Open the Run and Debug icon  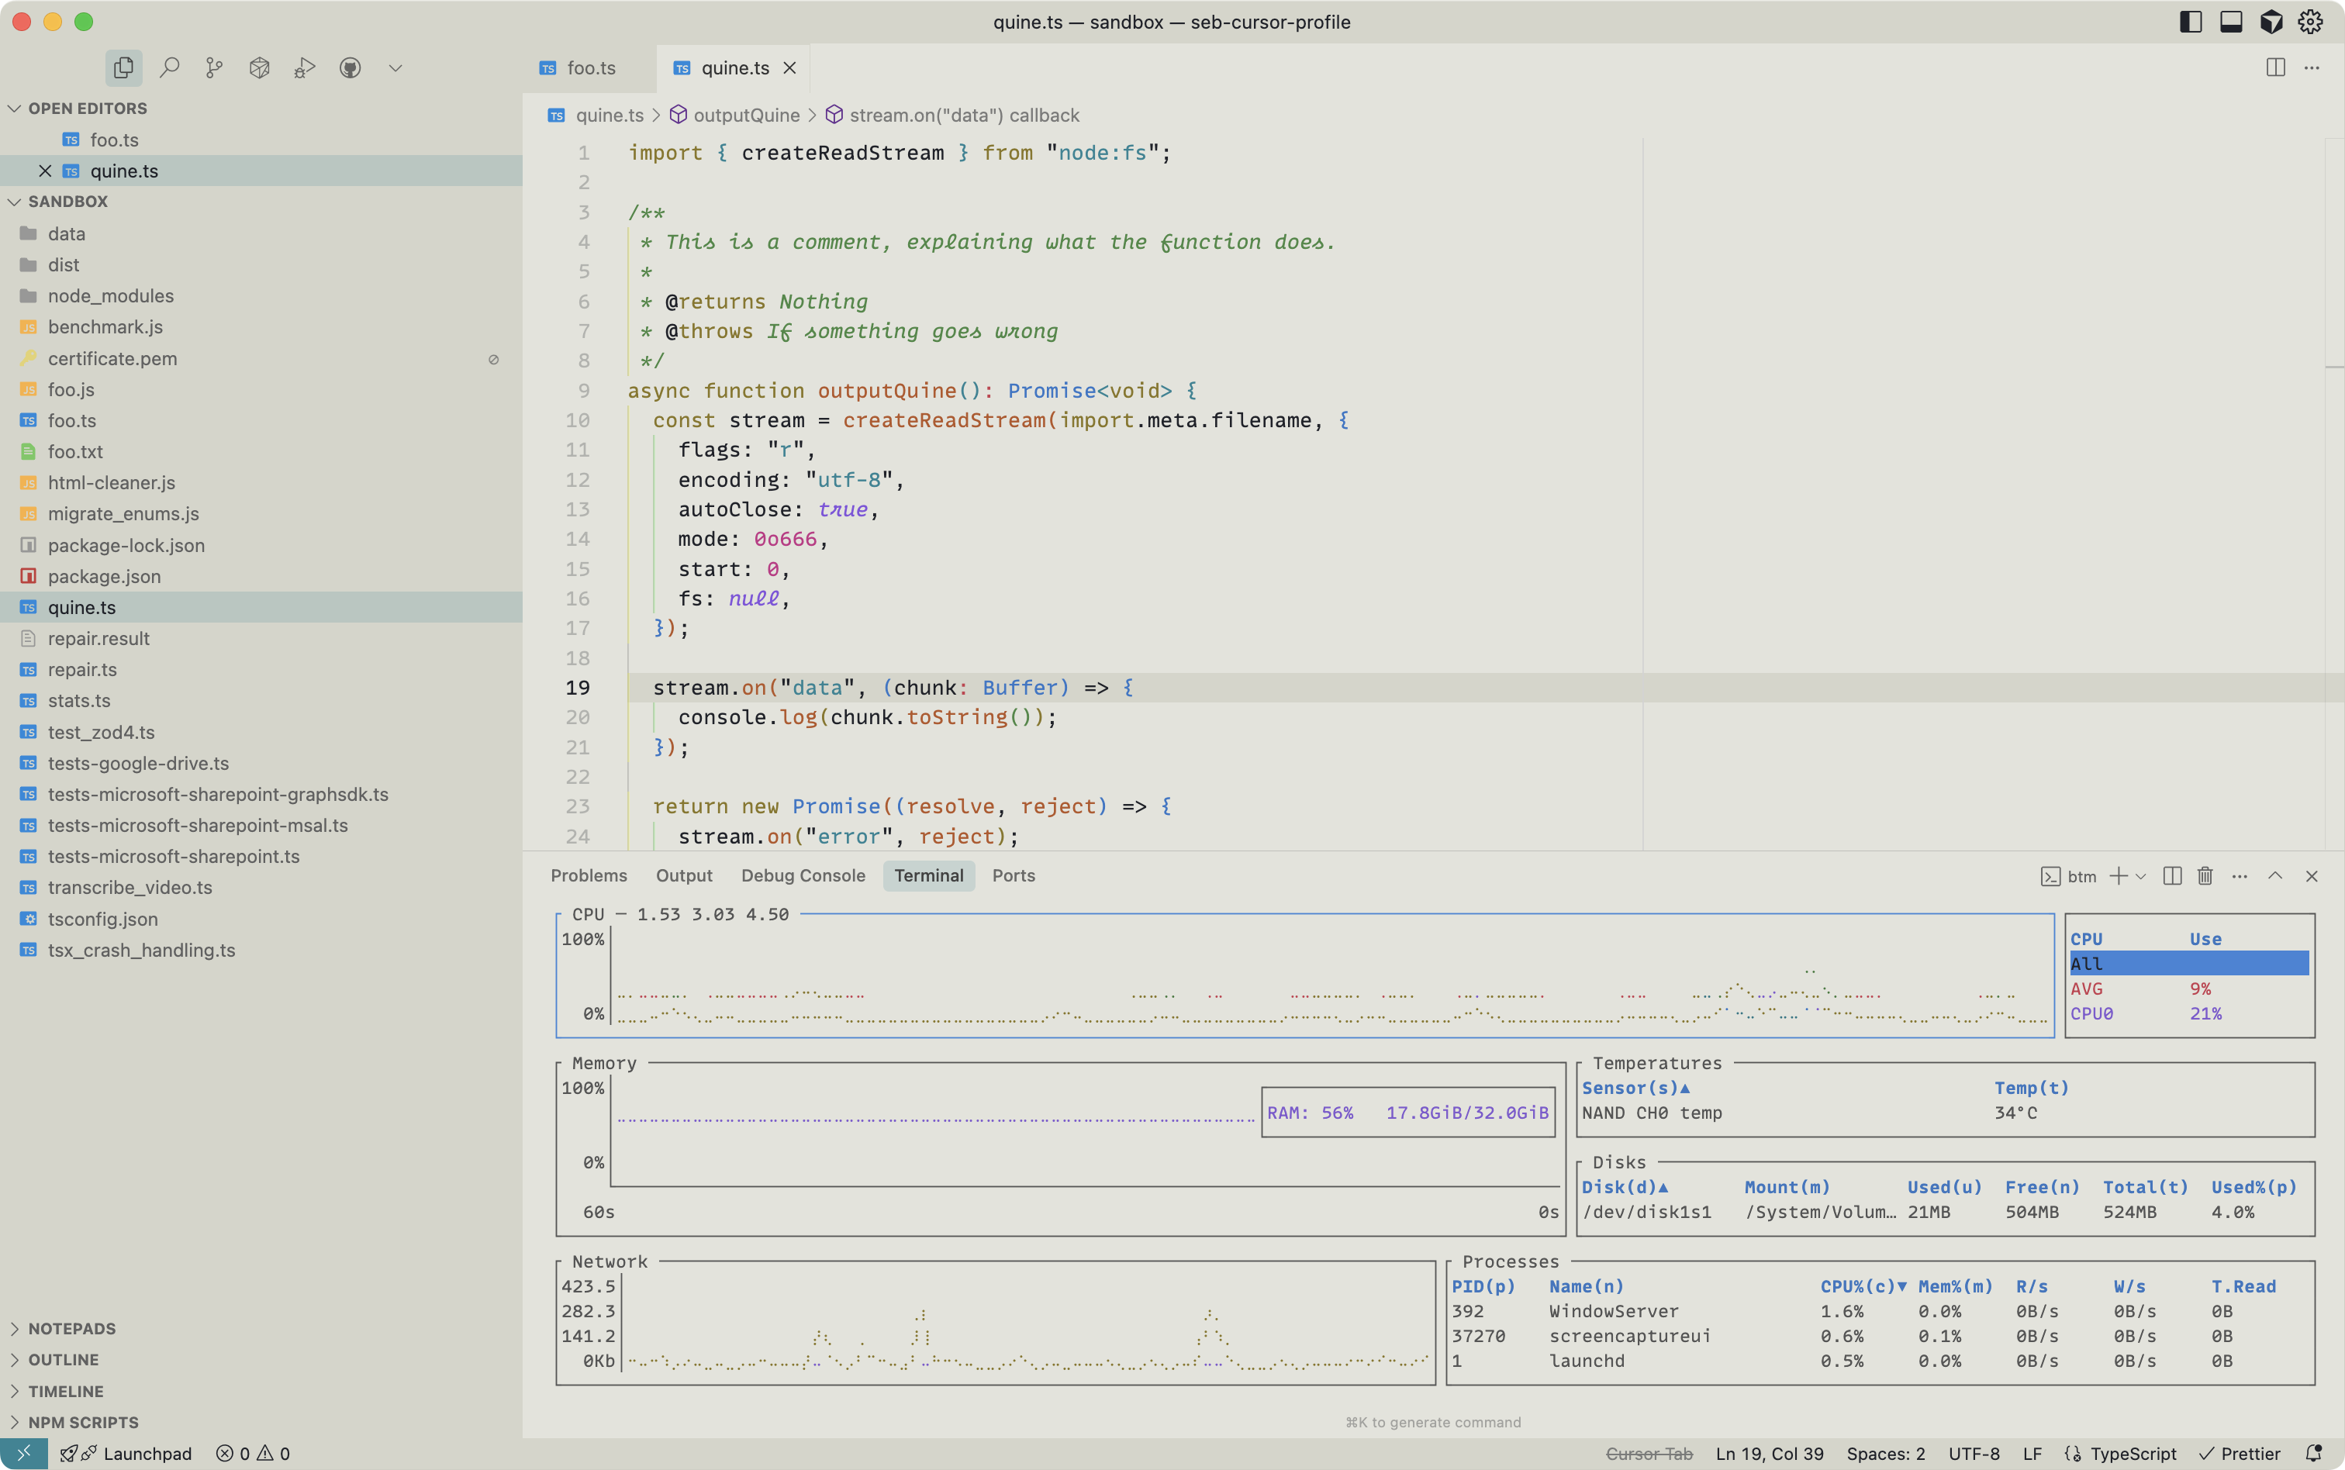click(304, 68)
